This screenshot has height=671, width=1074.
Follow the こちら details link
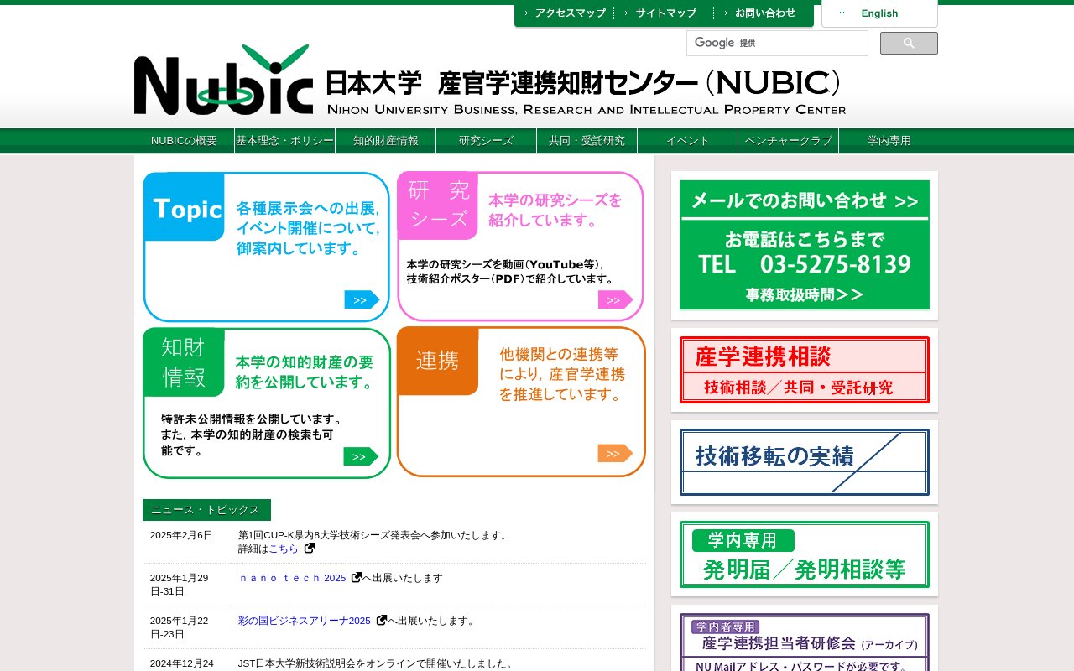pyautogui.click(x=284, y=549)
